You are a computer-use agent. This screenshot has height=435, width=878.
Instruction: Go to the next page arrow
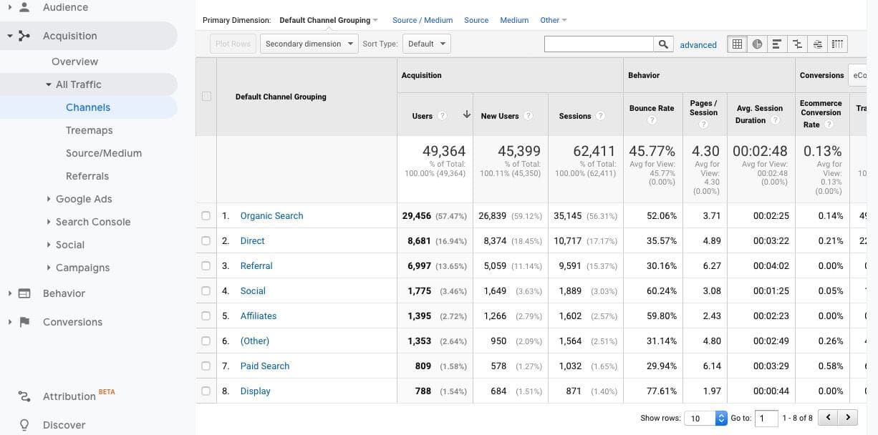(x=848, y=417)
